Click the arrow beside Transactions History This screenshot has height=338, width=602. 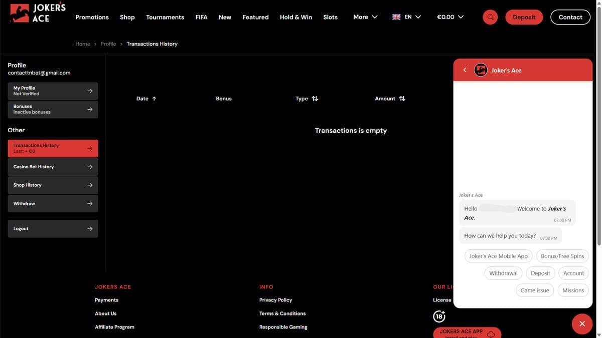click(90, 148)
